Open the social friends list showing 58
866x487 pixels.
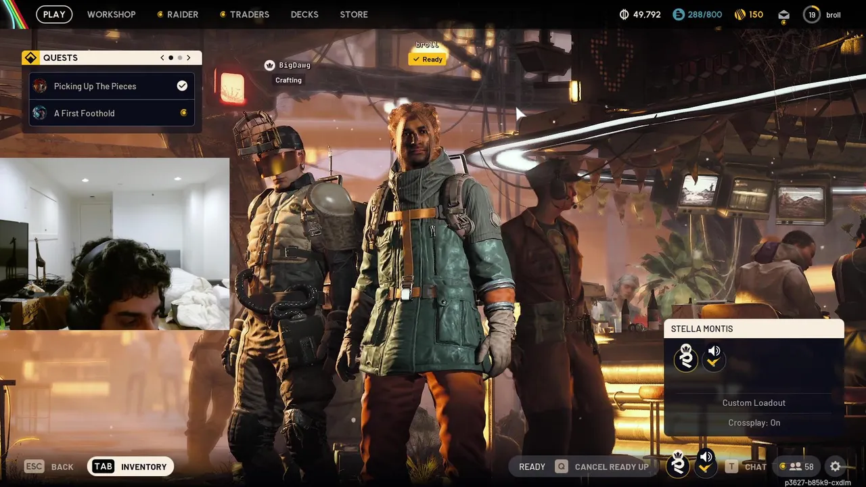[x=797, y=467]
